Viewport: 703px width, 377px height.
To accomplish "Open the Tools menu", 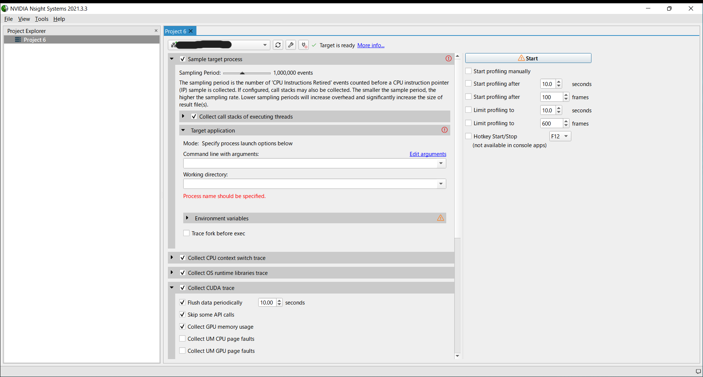I will tap(42, 19).
